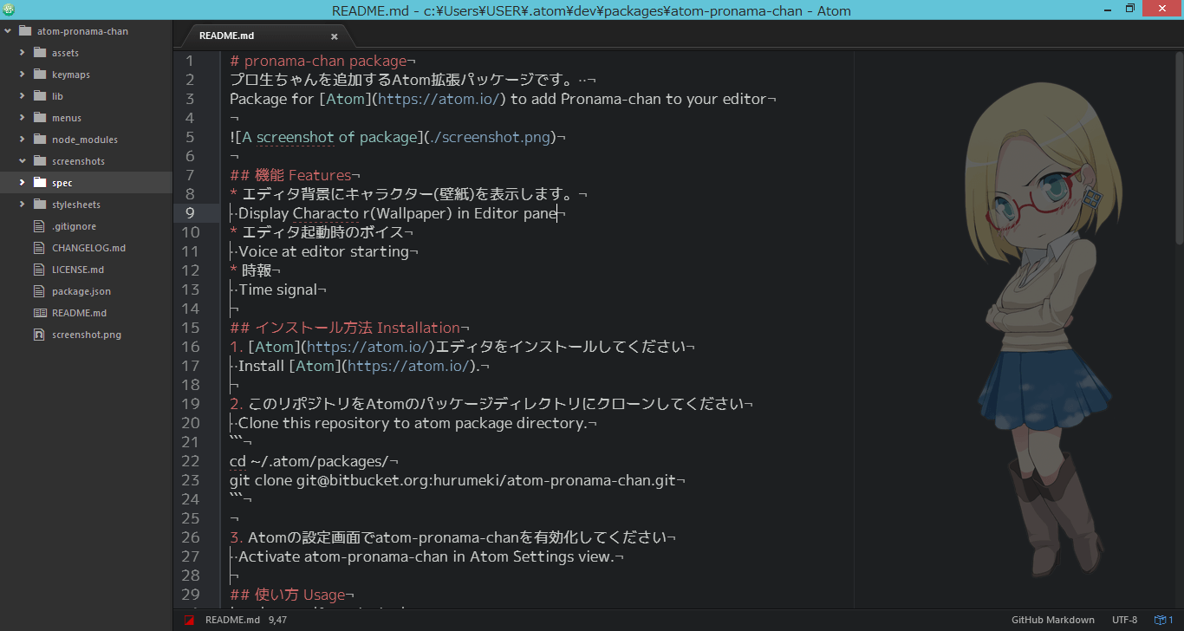Expand the assets folder chevron

pyautogui.click(x=21, y=53)
